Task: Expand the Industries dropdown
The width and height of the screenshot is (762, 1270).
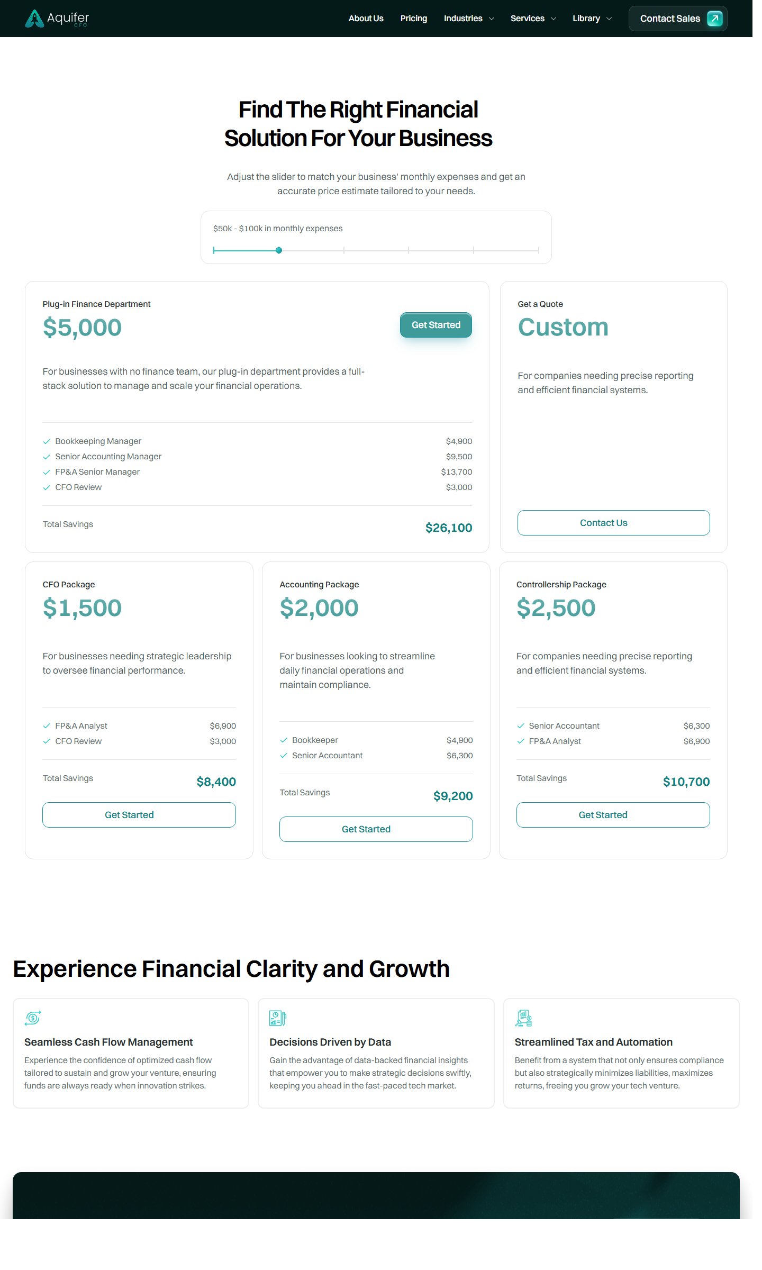Action: (x=468, y=18)
